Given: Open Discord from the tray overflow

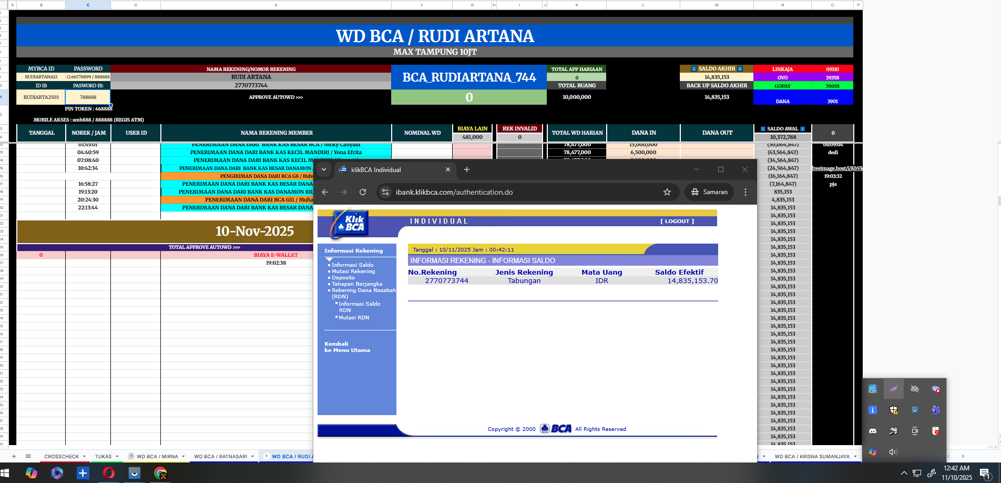Looking at the screenshot, I should [x=873, y=431].
